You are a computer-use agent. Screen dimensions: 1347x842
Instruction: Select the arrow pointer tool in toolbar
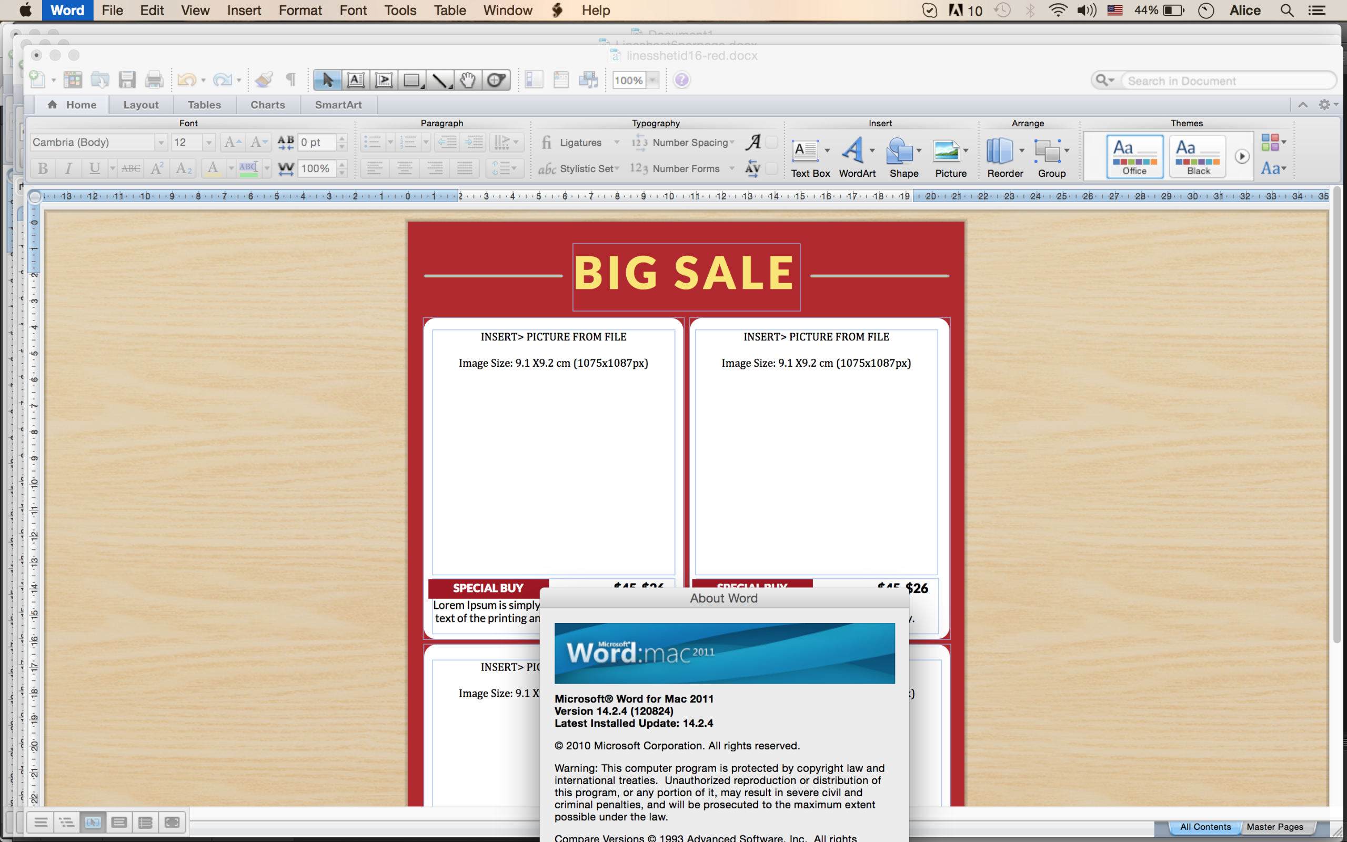pos(327,80)
